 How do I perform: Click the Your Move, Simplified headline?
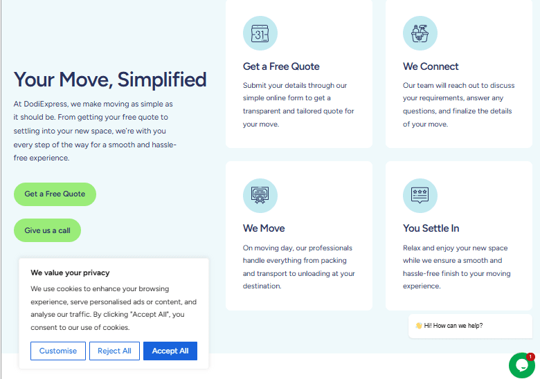(x=110, y=80)
